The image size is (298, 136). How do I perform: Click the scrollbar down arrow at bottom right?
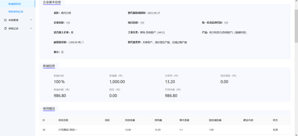pos(296,135)
